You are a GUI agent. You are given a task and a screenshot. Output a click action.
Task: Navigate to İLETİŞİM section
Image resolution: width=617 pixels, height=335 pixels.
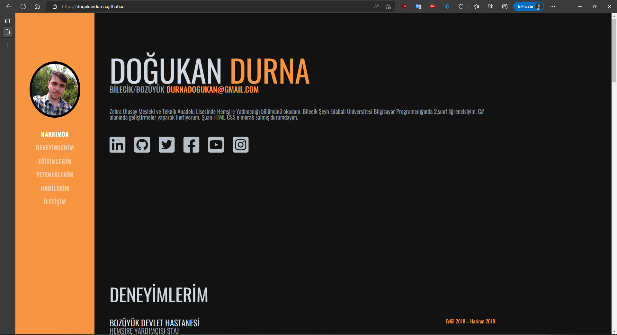pos(55,202)
